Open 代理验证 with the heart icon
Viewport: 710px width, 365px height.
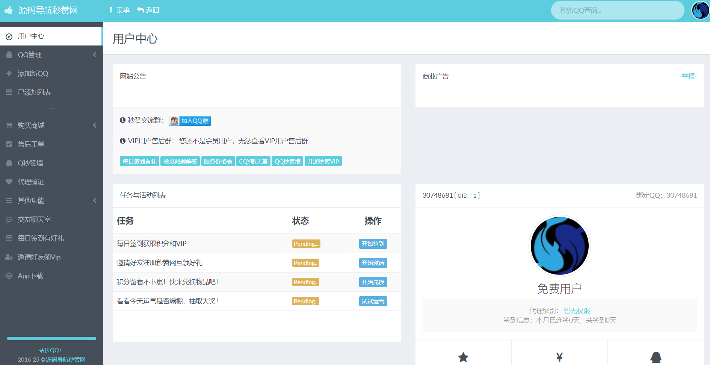[x=31, y=182]
